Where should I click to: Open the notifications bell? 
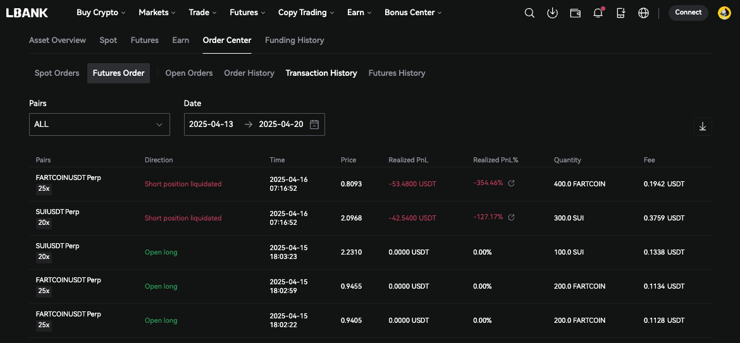[598, 13]
